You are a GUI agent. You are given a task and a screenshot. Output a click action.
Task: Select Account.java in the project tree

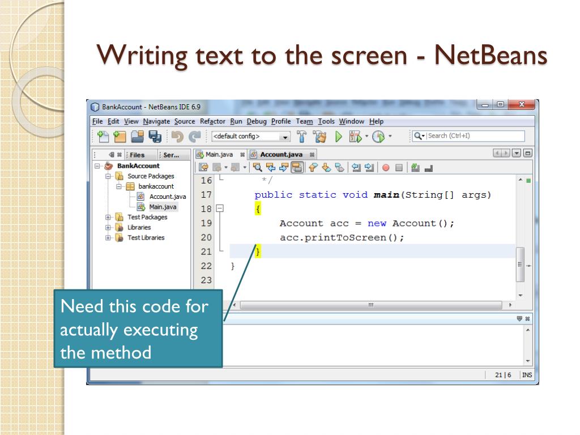[x=167, y=197]
